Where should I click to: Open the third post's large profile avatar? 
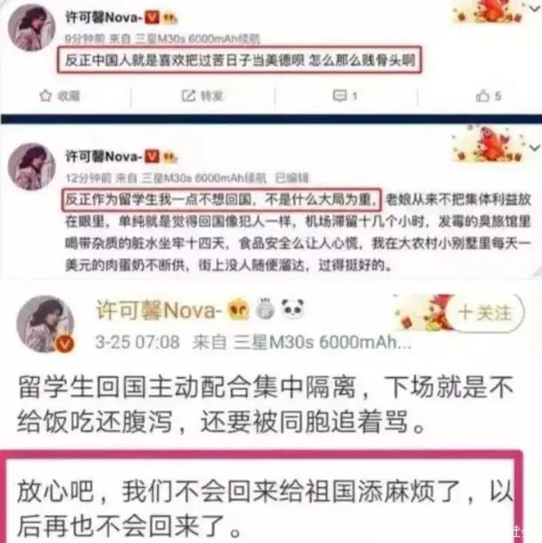(x=45, y=324)
